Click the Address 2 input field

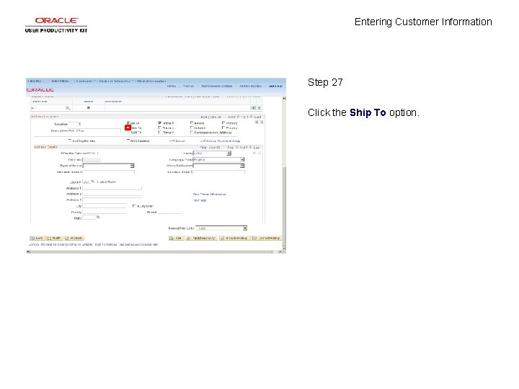click(x=112, y=194)
